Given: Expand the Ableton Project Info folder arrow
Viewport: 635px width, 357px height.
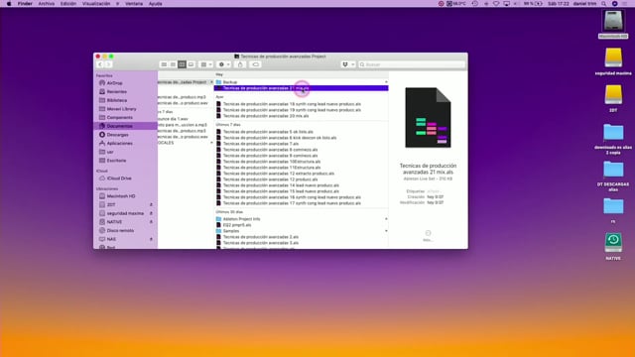Looking at the screenshot, I should click(386, 219).
